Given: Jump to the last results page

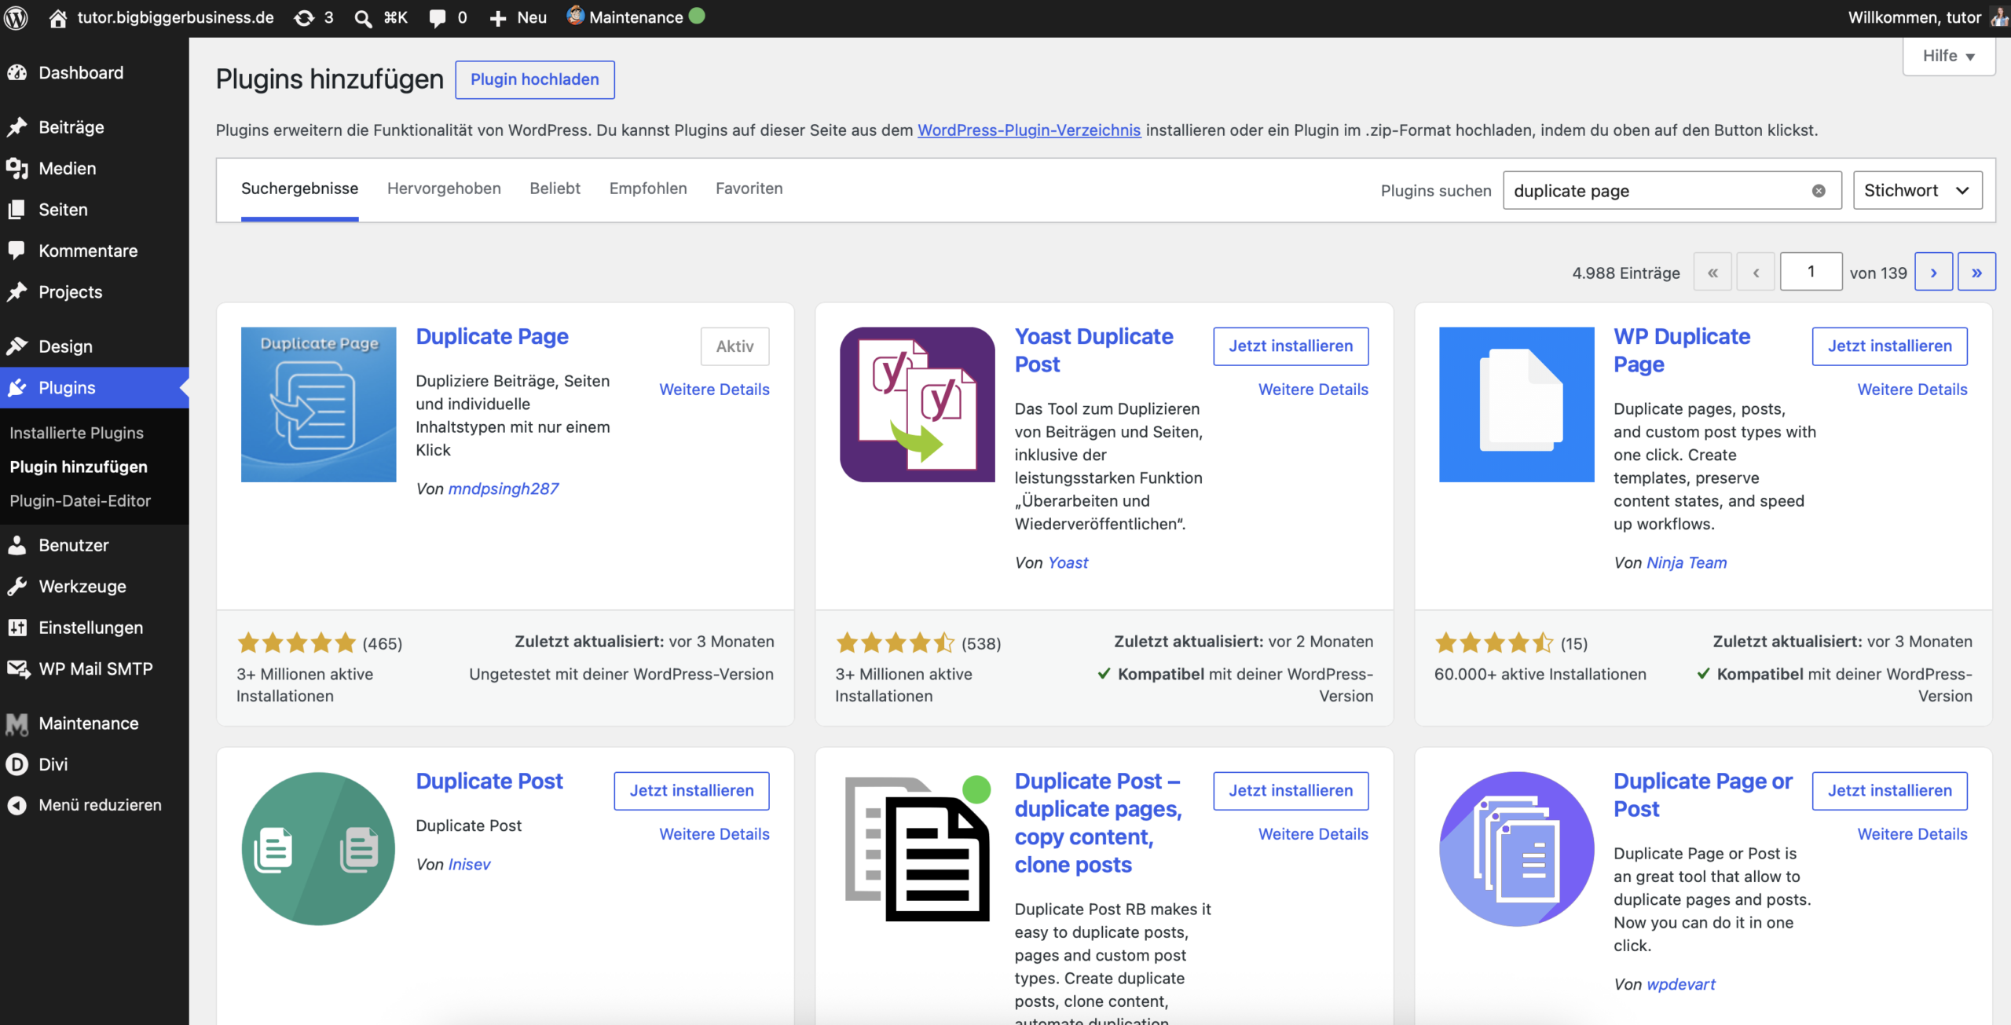Looking at the screenshot, I should click(1976, 272).
